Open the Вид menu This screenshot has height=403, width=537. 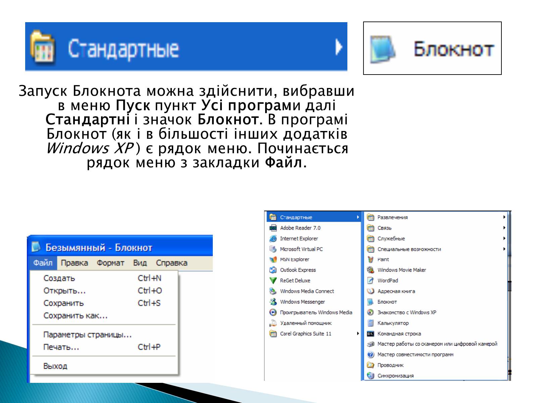[x=140, y=263]
